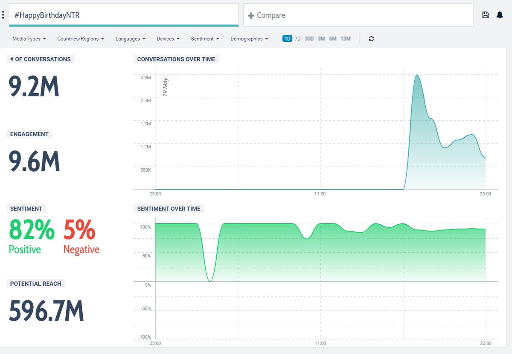Viewport: 512px width, 354px height.
Task: Select the 1D time range
Action: 287,38
